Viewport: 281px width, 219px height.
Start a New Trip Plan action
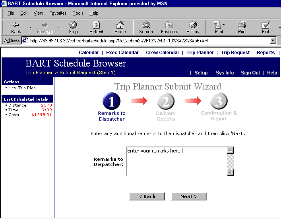[22, 88]
